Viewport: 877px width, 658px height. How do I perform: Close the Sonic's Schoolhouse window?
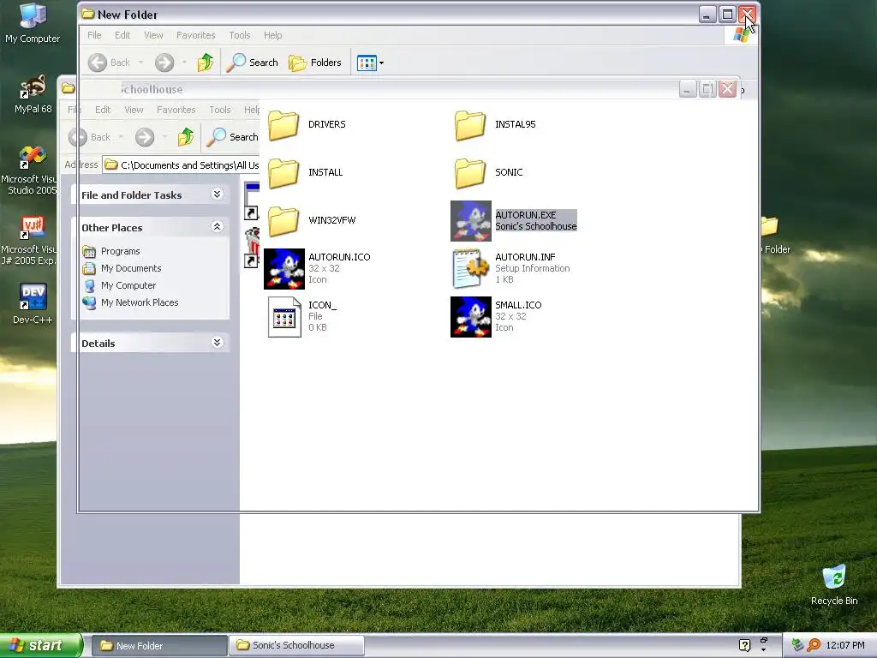(727, 89)
